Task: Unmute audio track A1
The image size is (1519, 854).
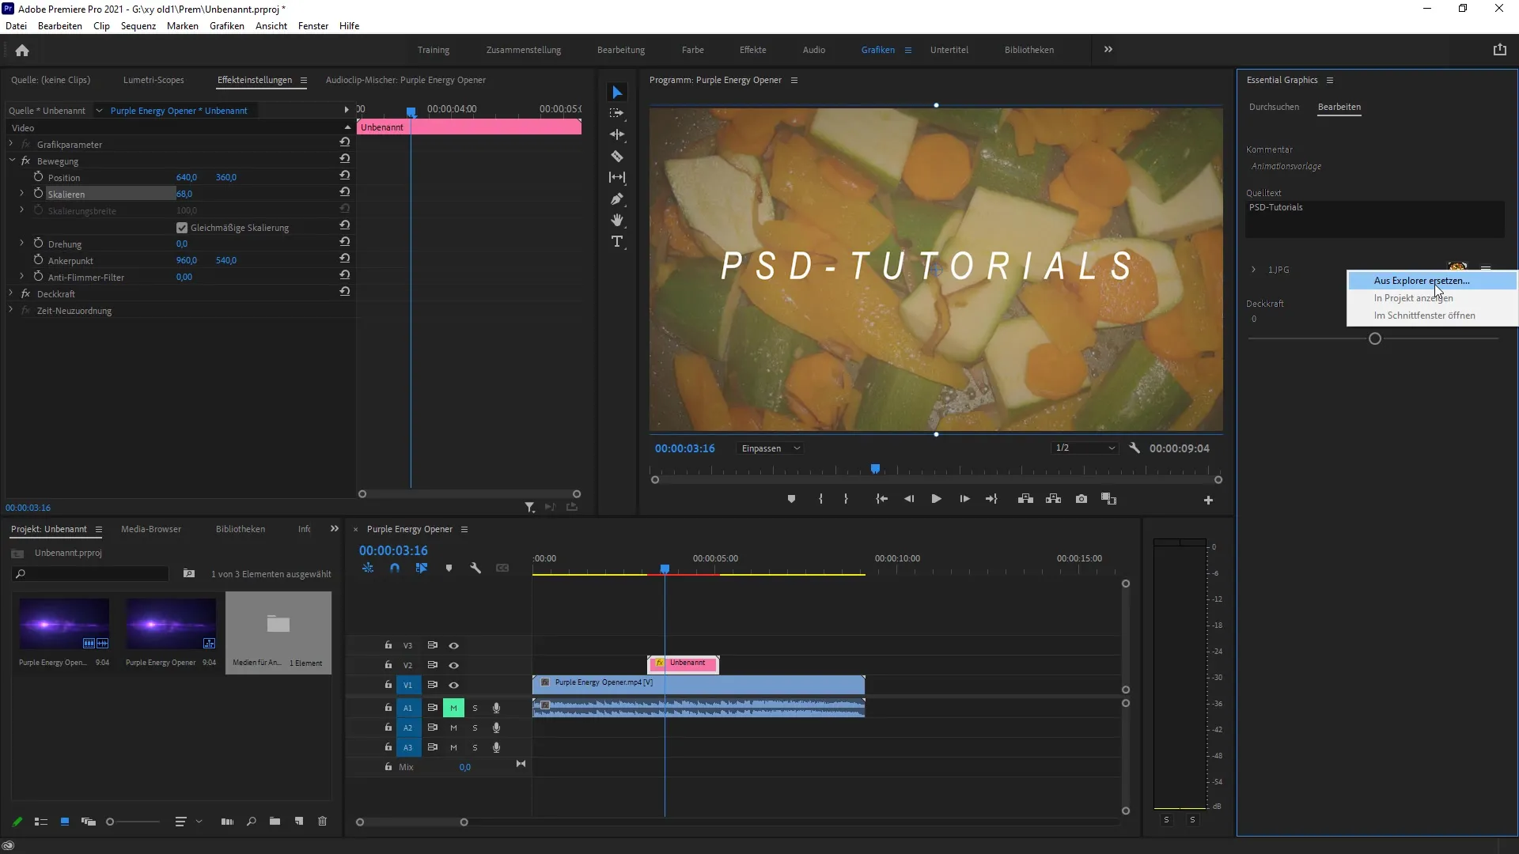Action: point(453,708)
